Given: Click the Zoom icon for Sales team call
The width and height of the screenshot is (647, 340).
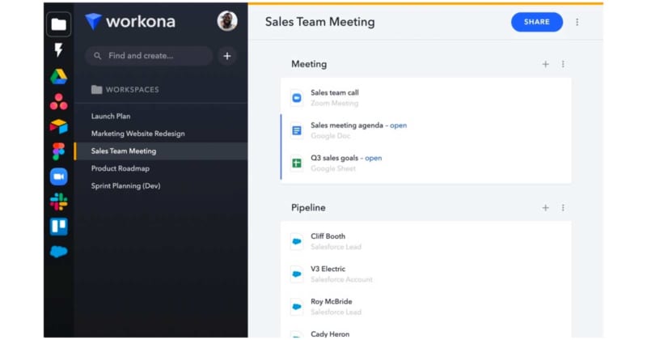Looking at the screenshot, I should [x=296, y=98].
